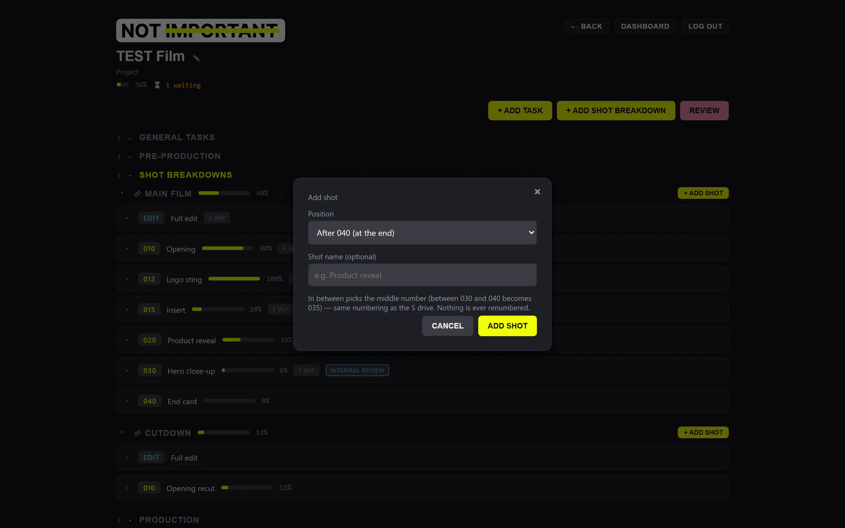Go BACK using the arrow button
This screenshot has width=845, height=528.
[x=587, y=26]
